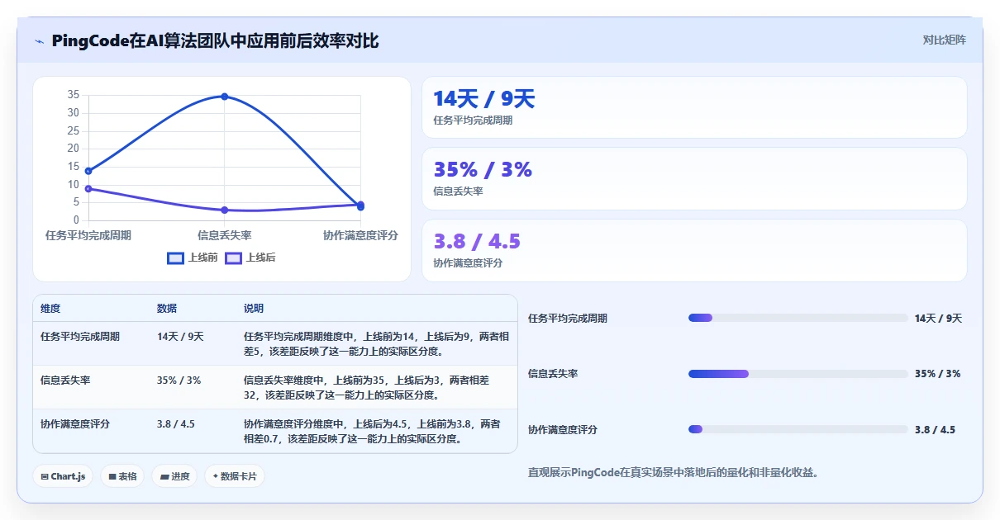Click the page title PingCode在AI算法团队
Image resolution: width=1000 pixels, height=520 pixels.
215,41
